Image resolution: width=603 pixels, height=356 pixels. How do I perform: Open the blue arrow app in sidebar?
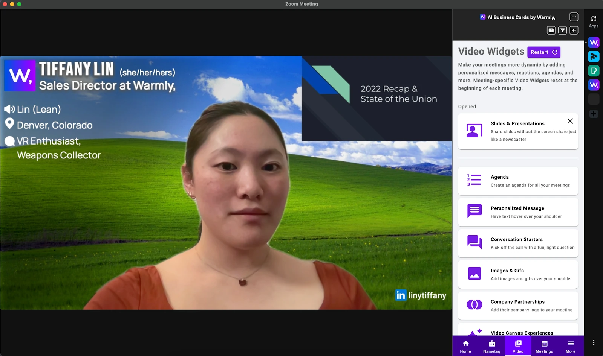point(594,56)
